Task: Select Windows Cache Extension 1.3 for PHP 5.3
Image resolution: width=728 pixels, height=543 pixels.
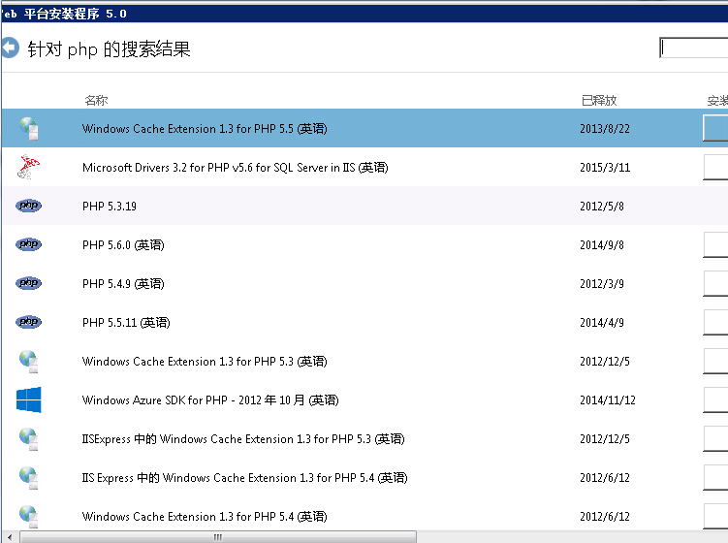Action: 205,362
